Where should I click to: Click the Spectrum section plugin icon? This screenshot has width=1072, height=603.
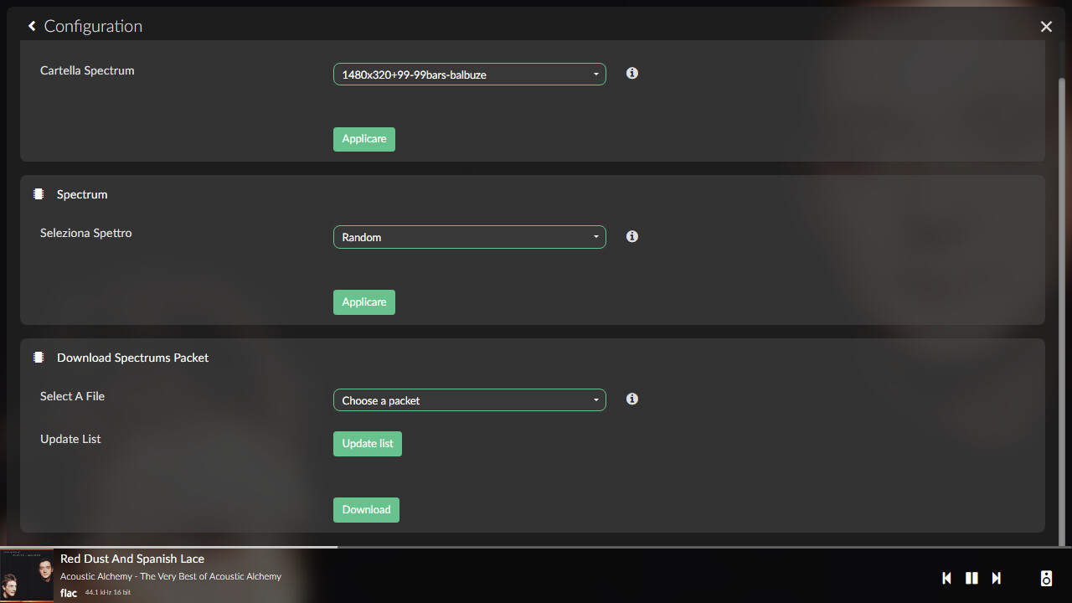pos(39,194)
